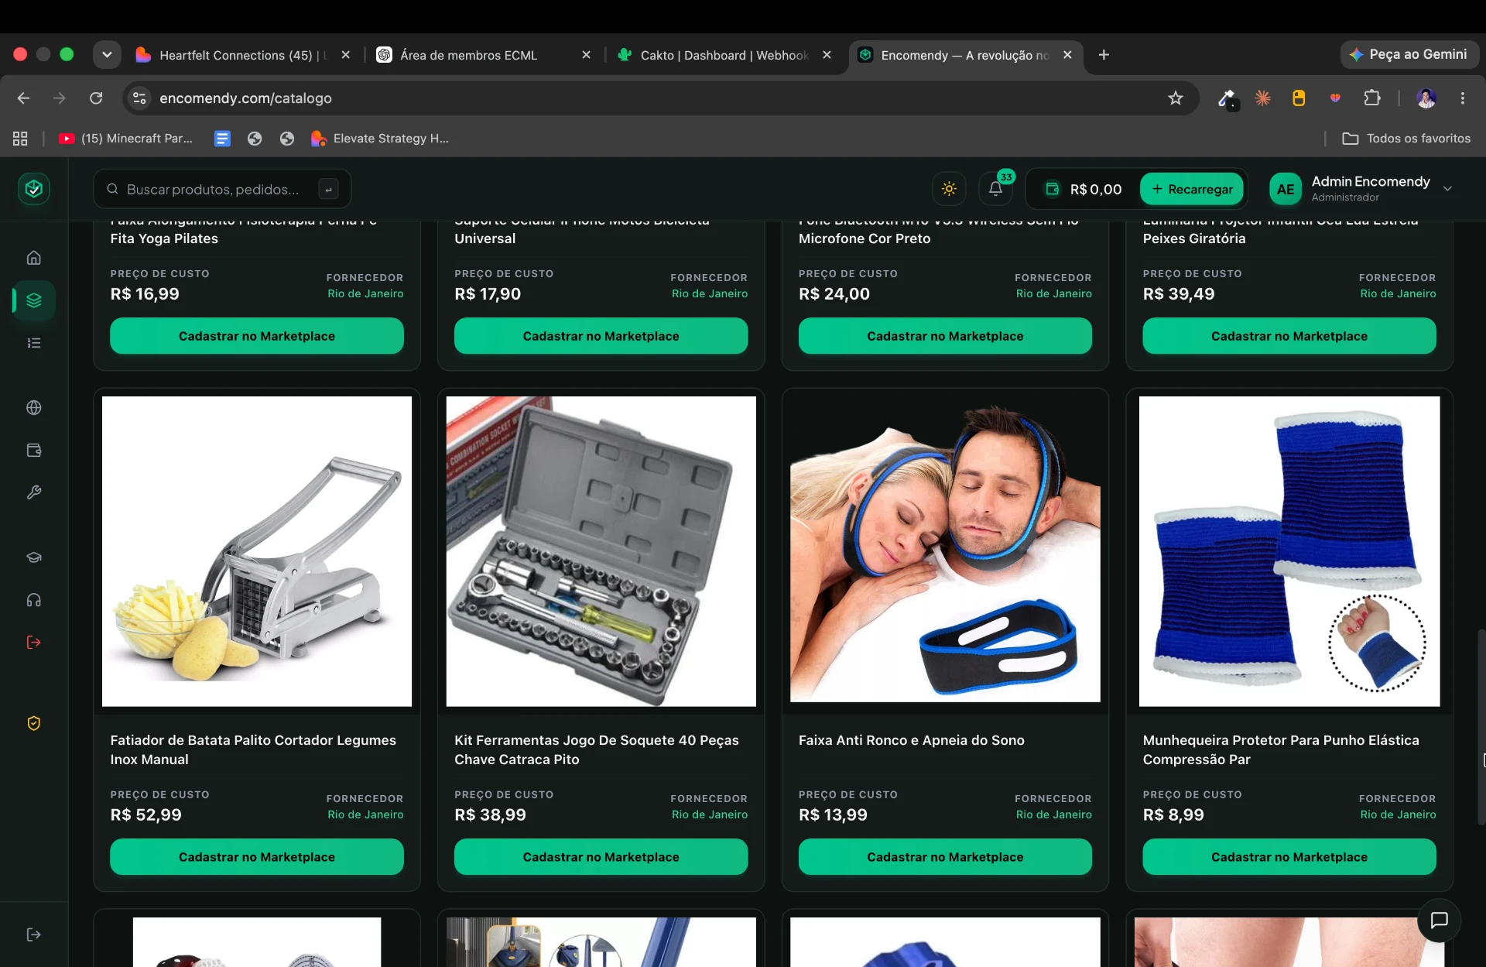Open the headphones support sidebar icon
Screen dimensions: 1486x967
pos(34,600)
